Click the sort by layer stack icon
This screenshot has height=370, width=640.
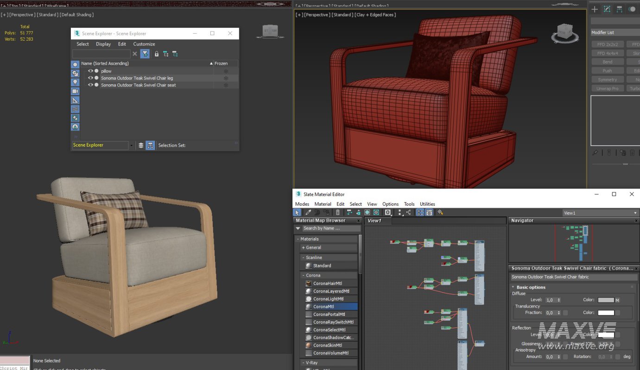tap(141, 145)
